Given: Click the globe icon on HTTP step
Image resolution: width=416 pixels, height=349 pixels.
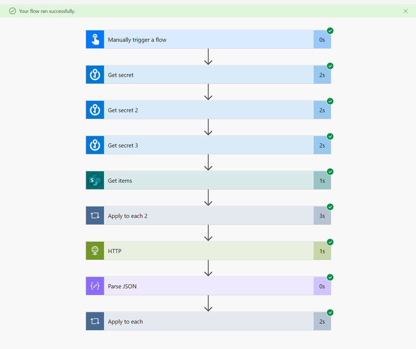Looking at the screenshot, I should 95,251.
